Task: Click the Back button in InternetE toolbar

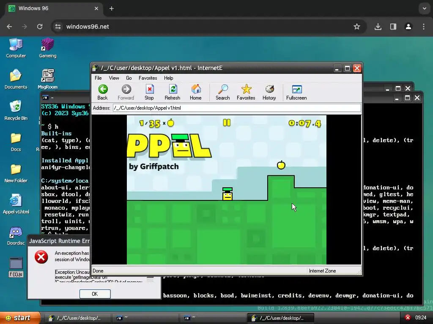Action: click(x=102, y=92)
